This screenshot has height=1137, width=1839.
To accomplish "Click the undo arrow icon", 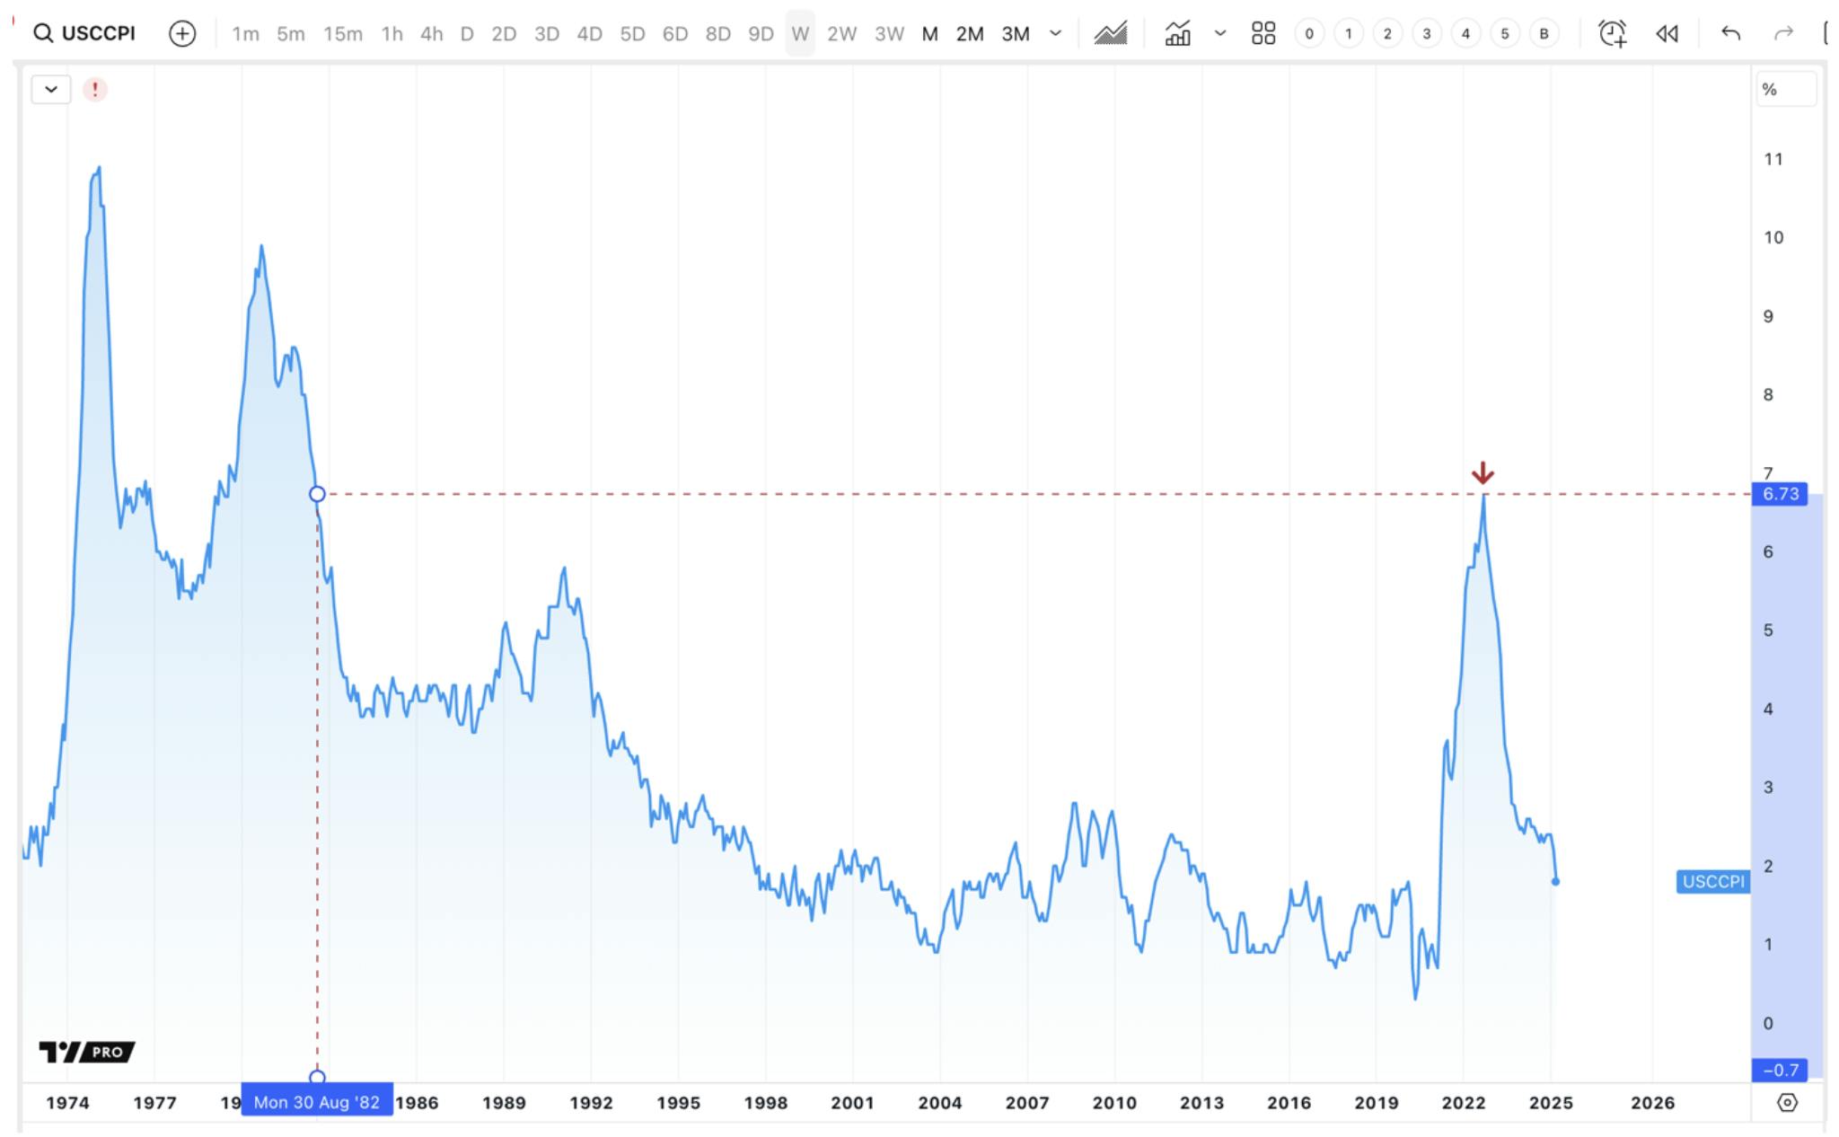I will (1732, 33).
